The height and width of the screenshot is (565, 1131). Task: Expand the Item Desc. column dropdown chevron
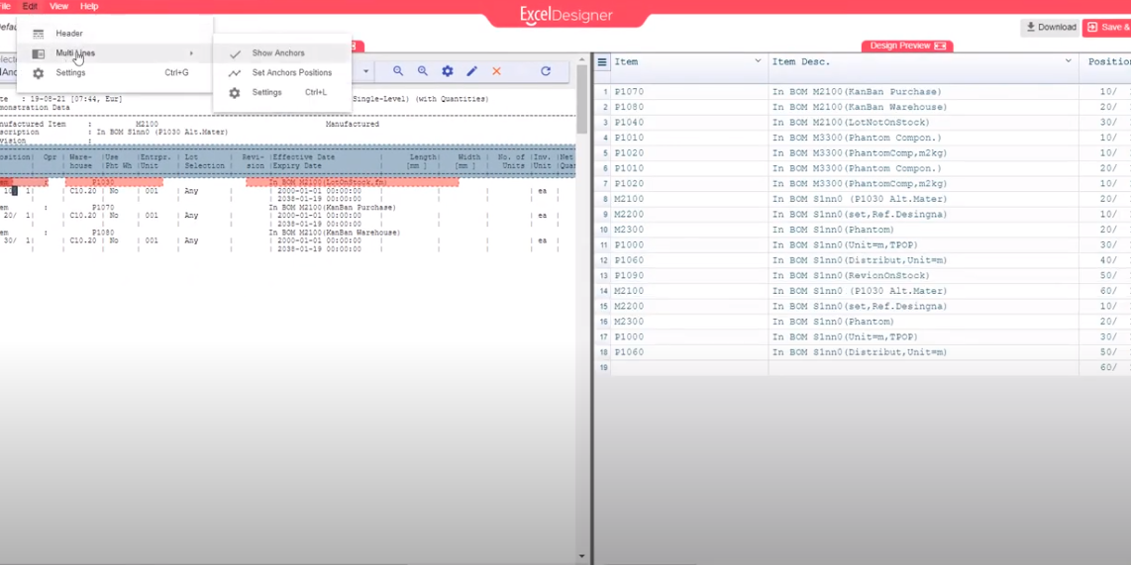(1069, 61)
